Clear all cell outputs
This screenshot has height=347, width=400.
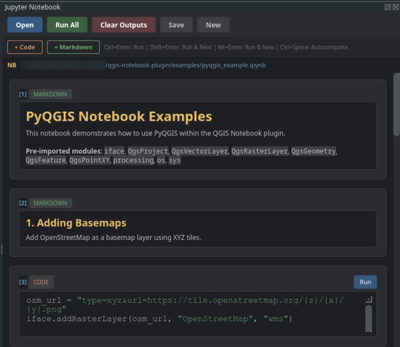pos(124,25)
